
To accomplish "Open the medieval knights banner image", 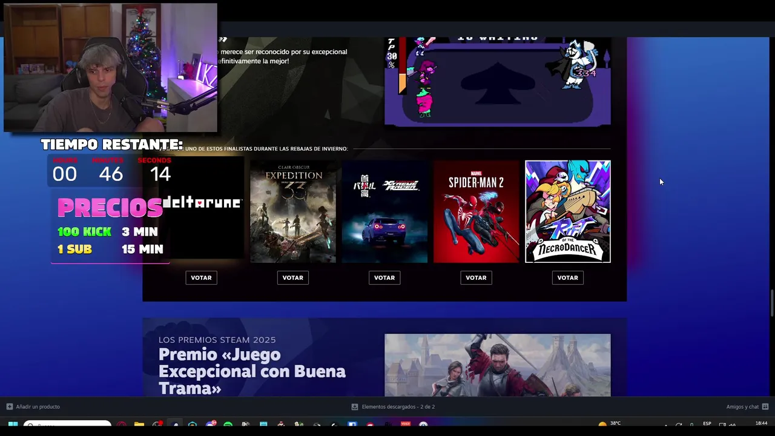I will 498,365.
